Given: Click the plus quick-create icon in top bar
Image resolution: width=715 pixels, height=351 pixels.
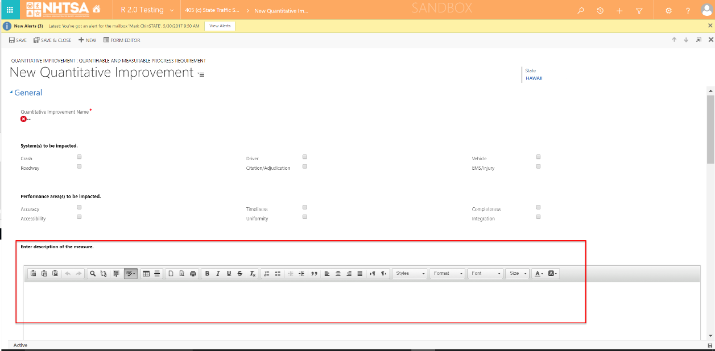Looking at the screenshot, I should [x=619, y=10].
